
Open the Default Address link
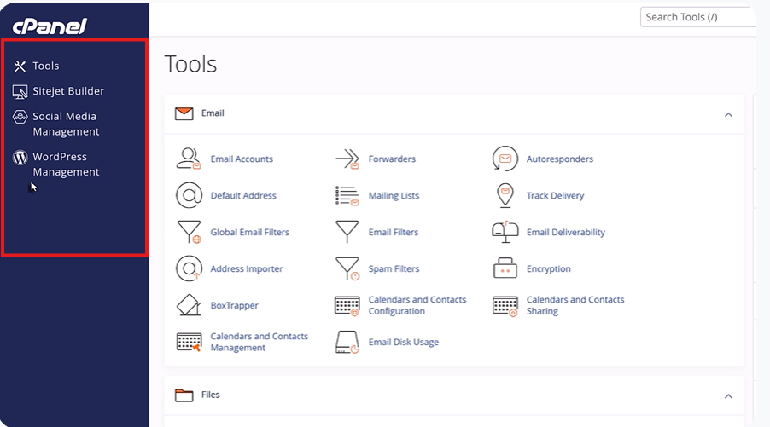point(243,196)
